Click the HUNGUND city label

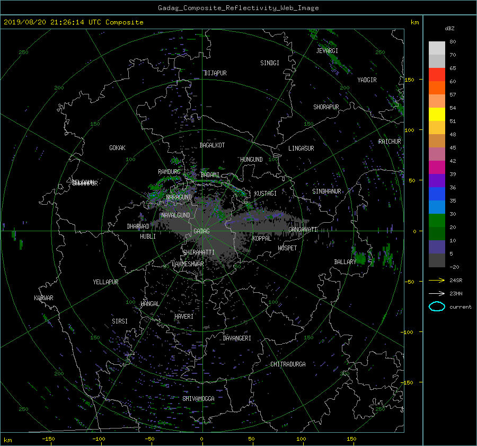[251, 160]
